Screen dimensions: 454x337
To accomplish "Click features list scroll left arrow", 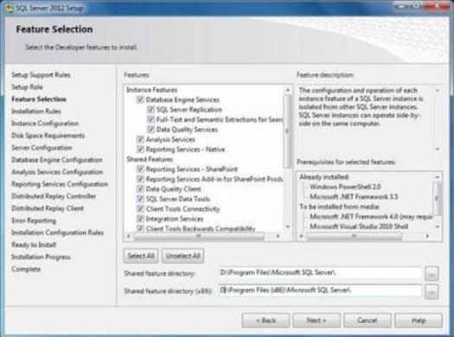I will click(x=129, y=237).
